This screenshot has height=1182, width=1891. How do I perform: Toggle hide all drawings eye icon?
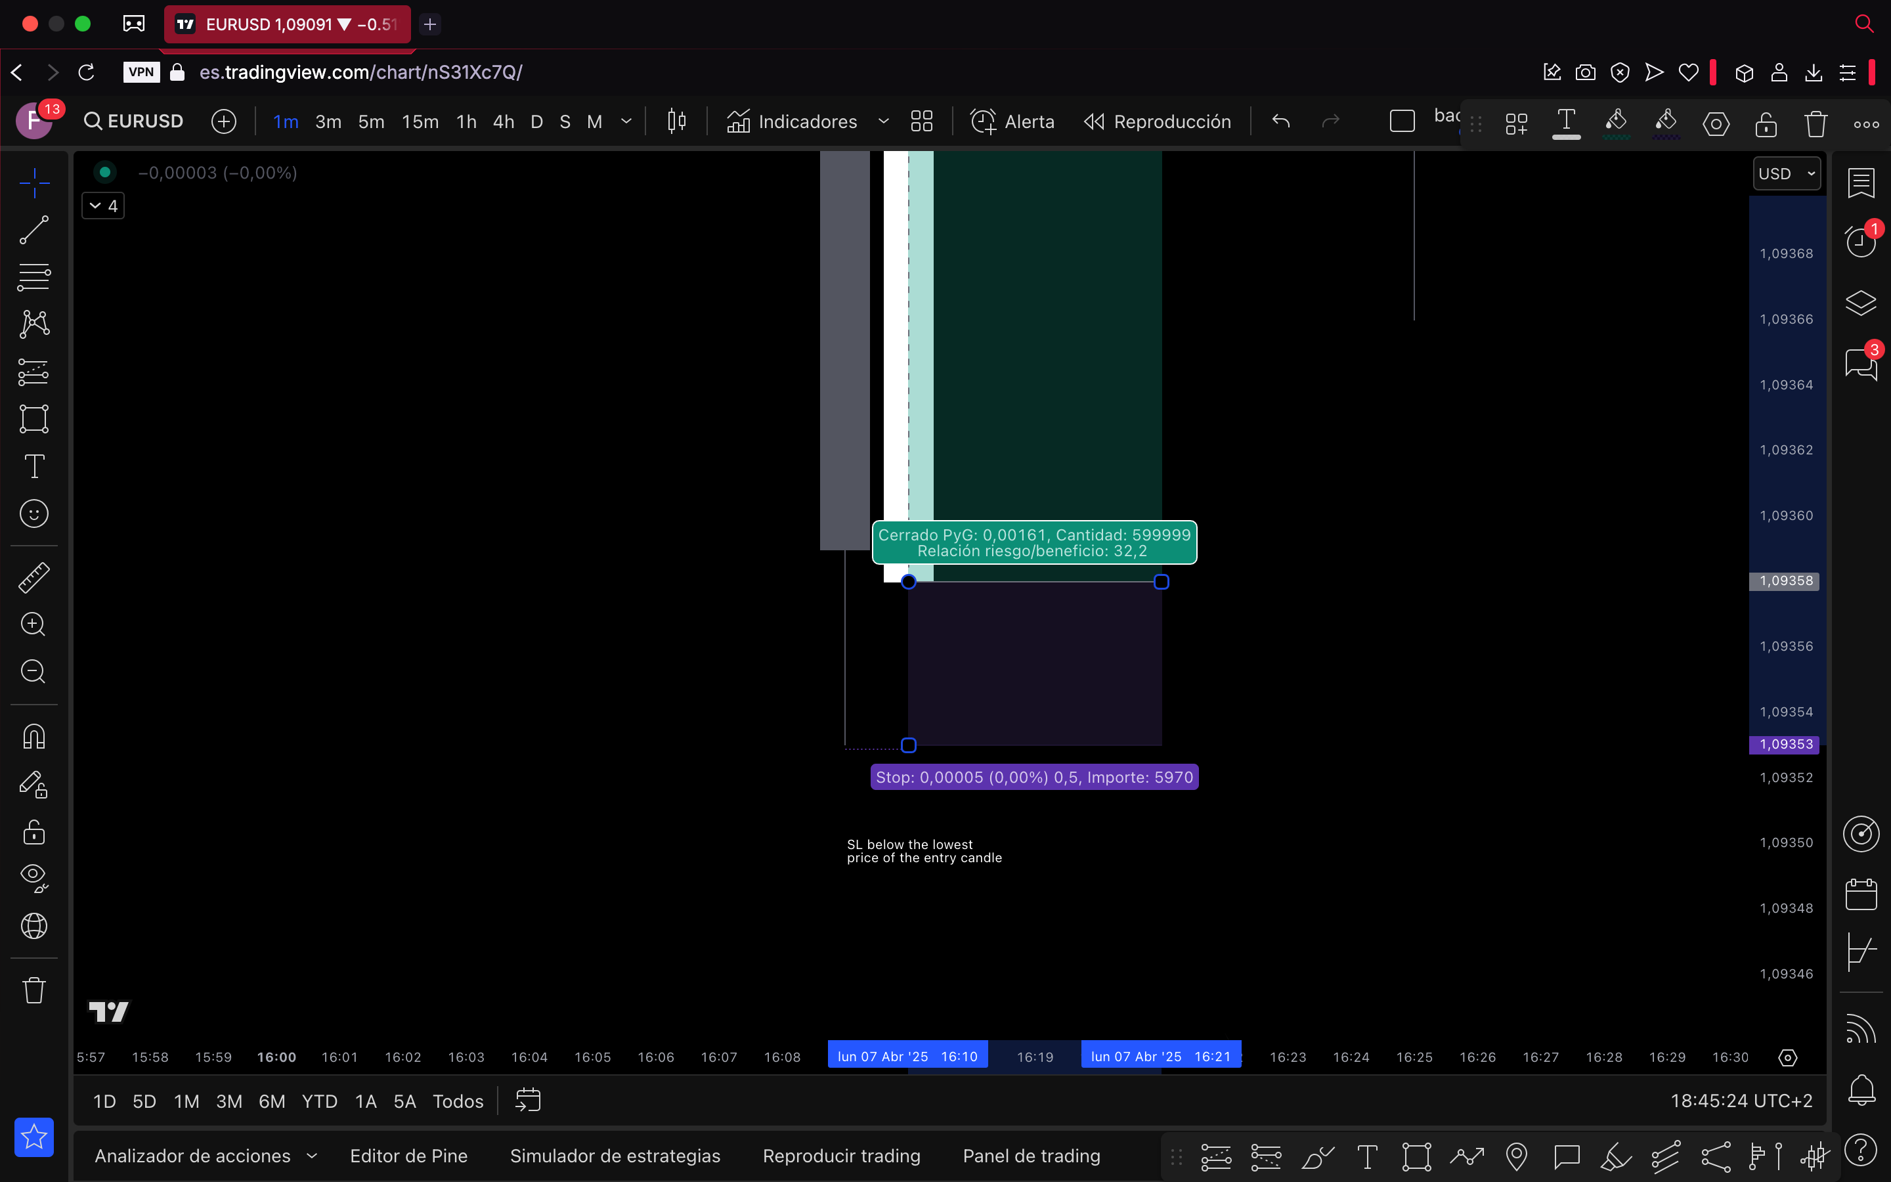tap(33, 879)
